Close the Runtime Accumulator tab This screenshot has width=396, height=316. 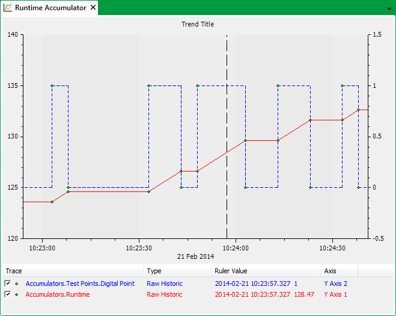[93, 8]
